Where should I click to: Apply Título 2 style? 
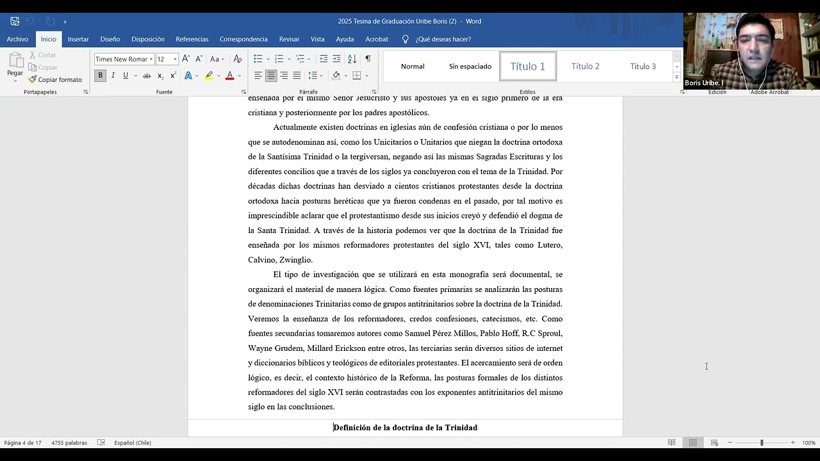click(x=586, y=67)
